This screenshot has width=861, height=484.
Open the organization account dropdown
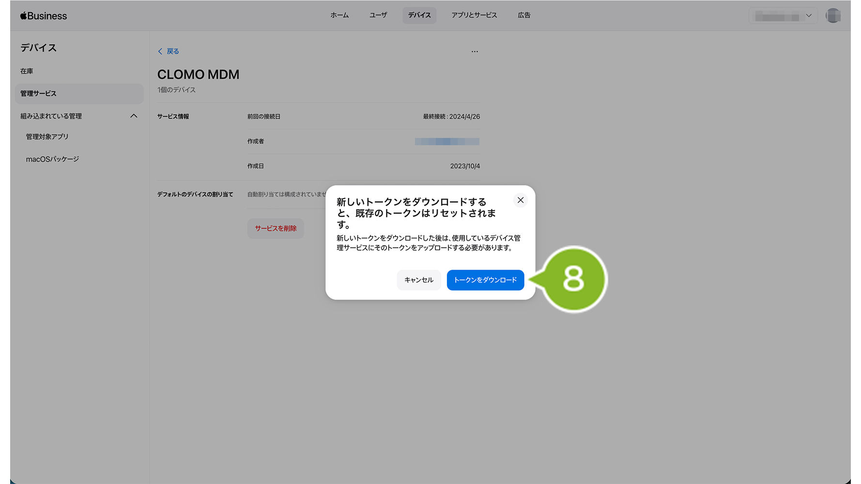[x=783, y=16]
